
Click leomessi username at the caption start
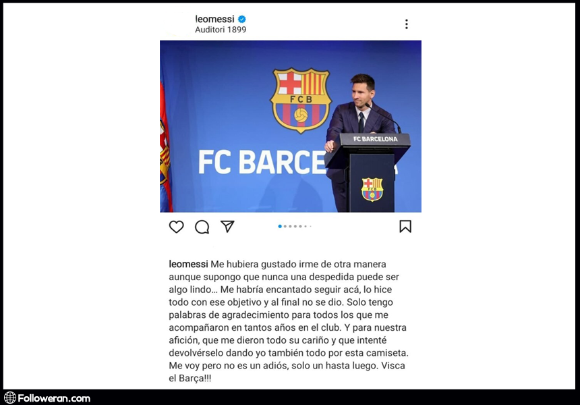pyautogui.click(x=188, y=264)
